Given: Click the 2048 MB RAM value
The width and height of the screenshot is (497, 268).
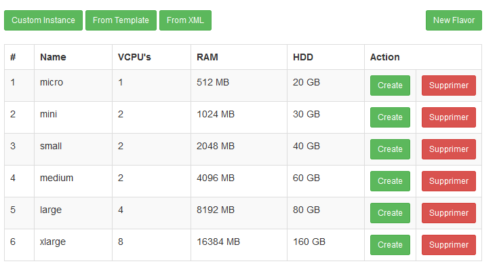Looking at the screenshot, I should click(216, 146).
